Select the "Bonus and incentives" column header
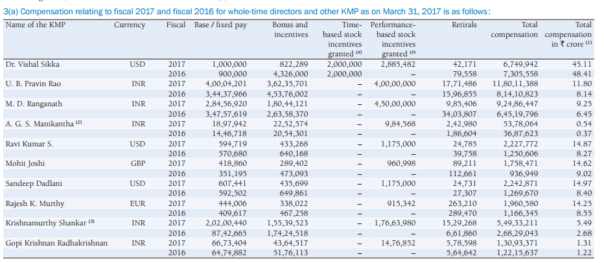 point(290,29)
